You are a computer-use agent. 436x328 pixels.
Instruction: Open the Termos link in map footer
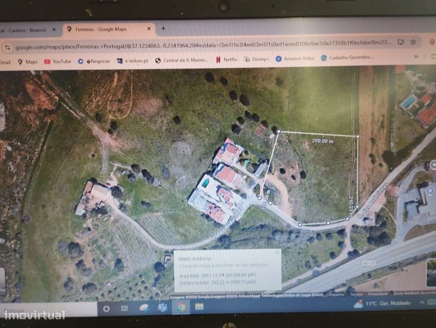356,294
